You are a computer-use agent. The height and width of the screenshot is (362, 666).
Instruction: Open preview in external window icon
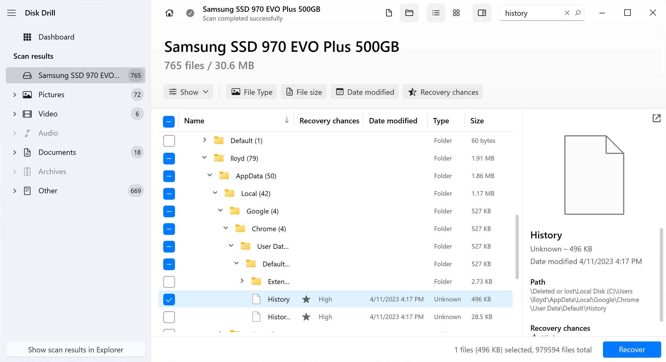pos(656,118)
